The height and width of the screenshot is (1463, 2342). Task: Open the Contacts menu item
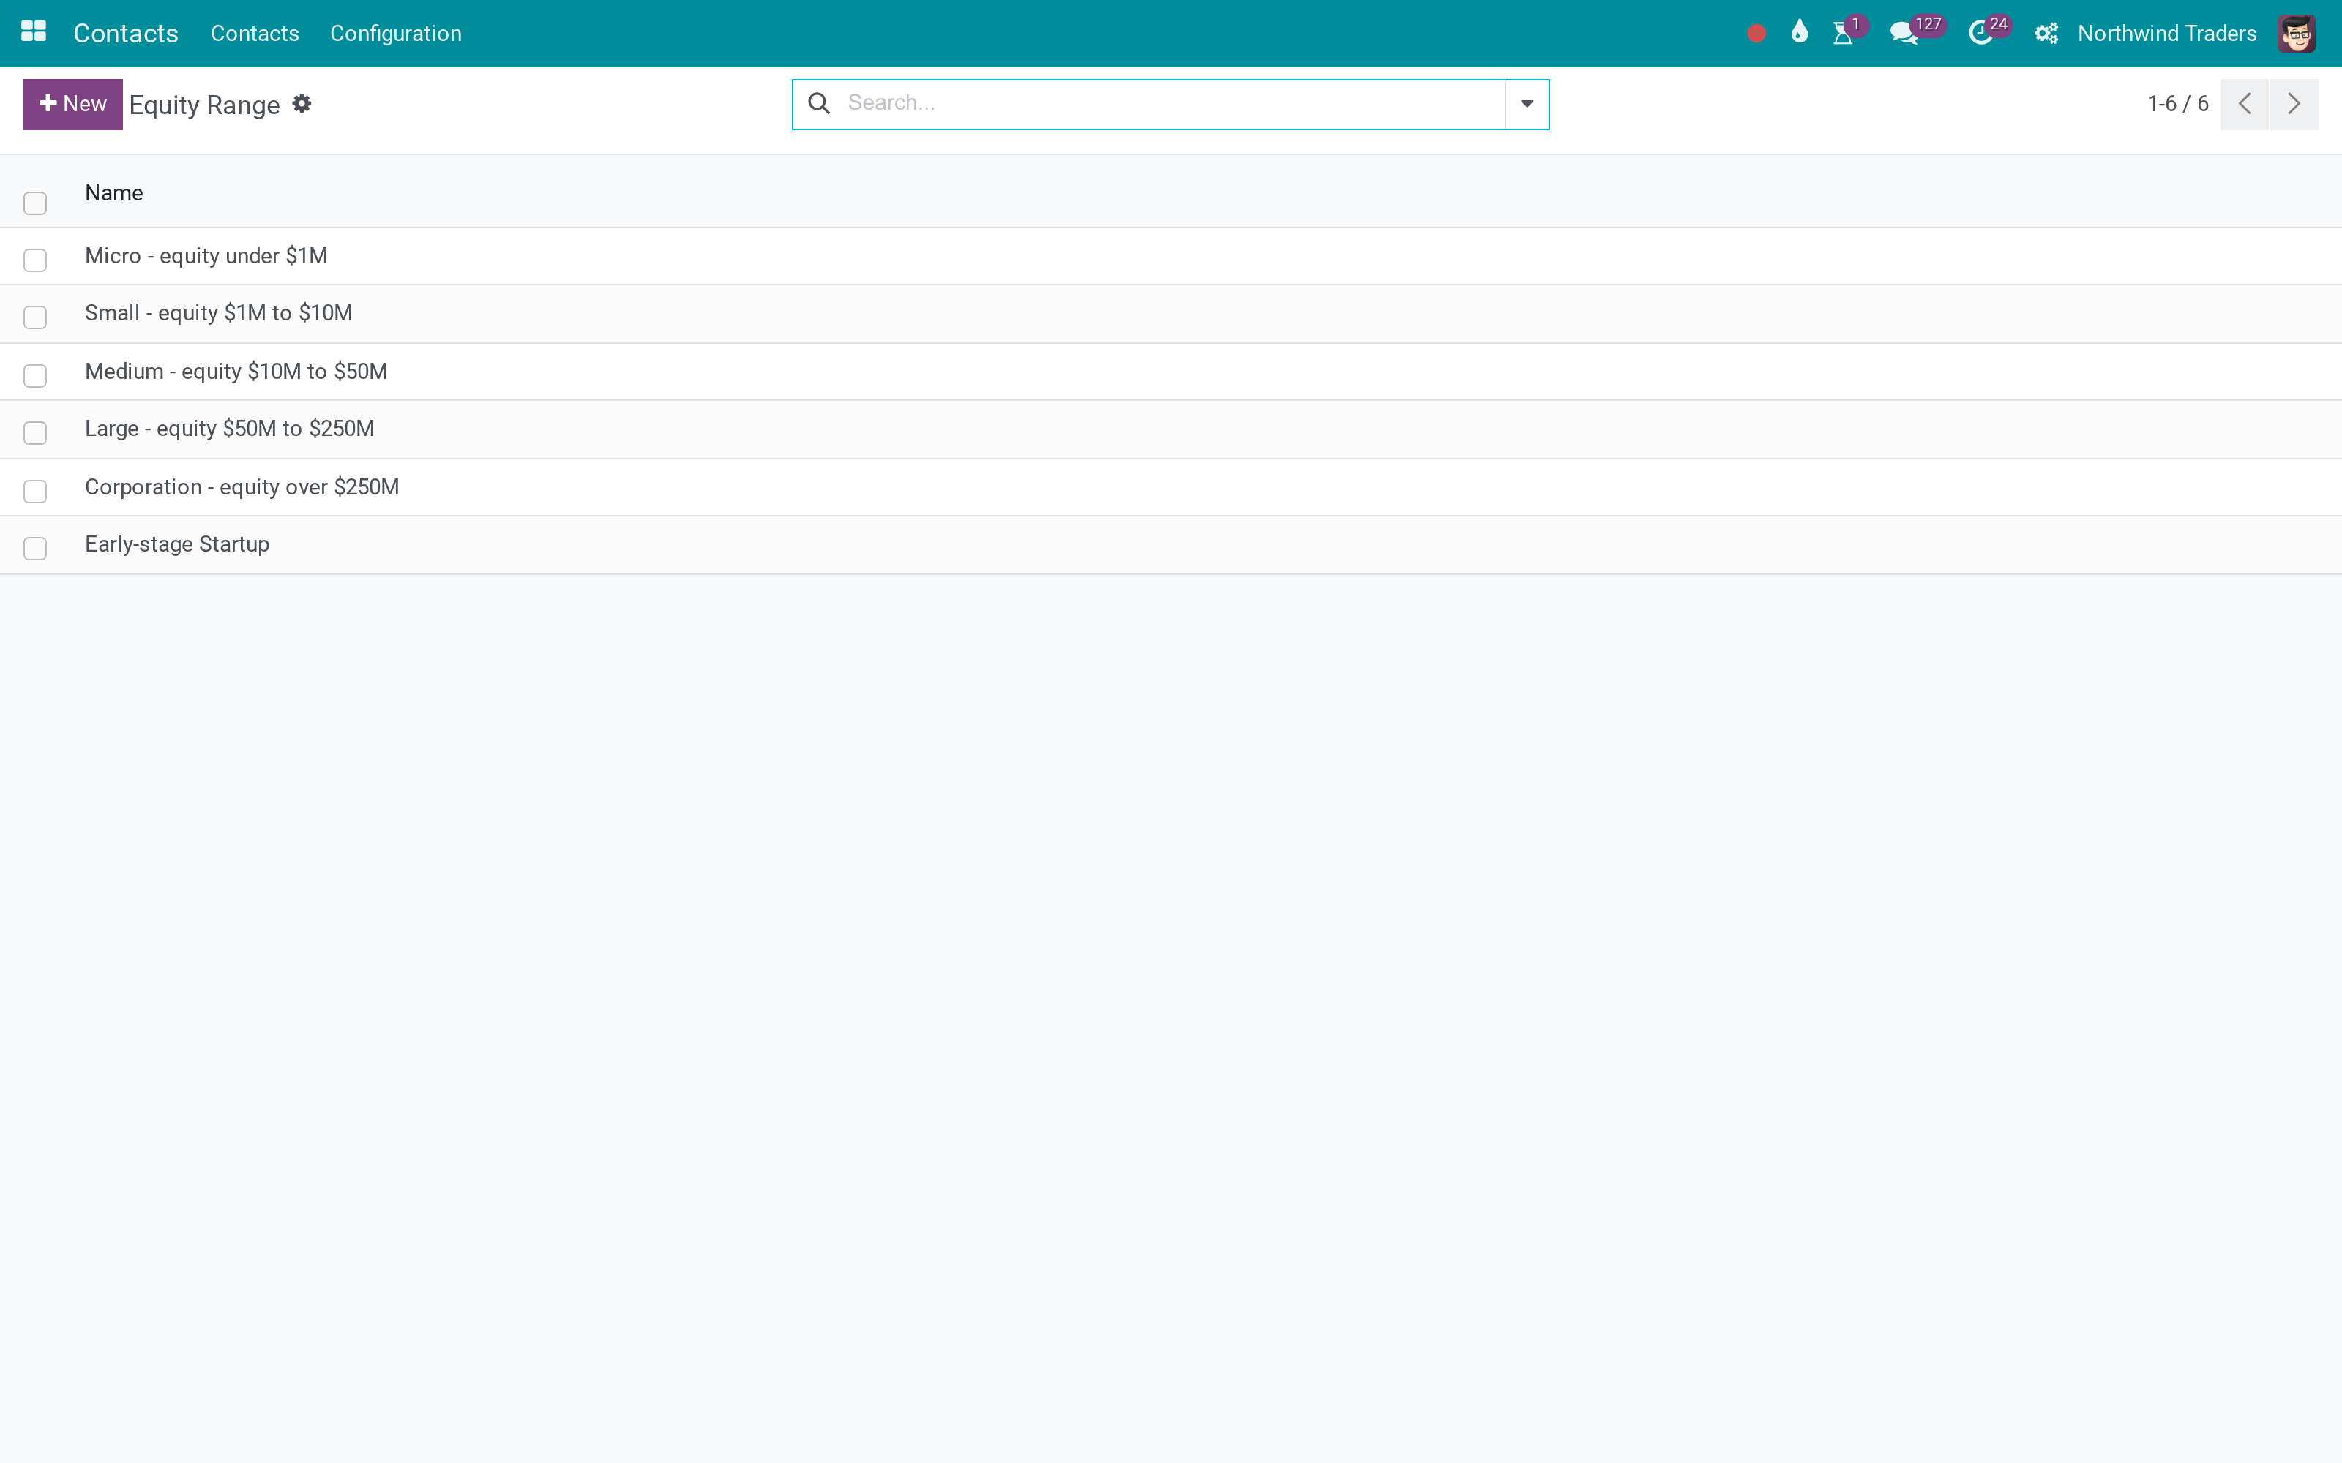(x=255, y=34)
